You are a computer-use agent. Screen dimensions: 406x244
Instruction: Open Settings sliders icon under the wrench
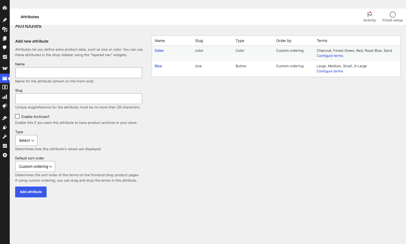[5, 146]
